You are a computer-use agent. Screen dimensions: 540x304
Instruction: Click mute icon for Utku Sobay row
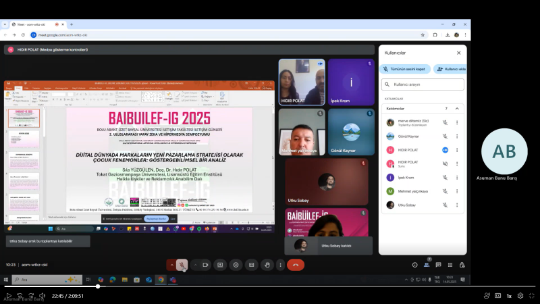[445, 205]
